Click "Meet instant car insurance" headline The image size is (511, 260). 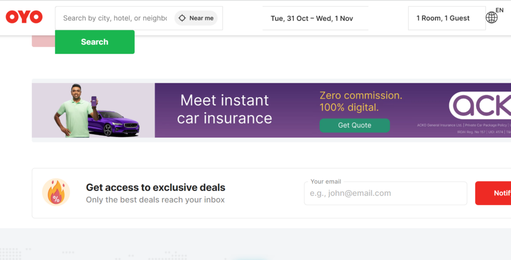(x=225, y=109)
